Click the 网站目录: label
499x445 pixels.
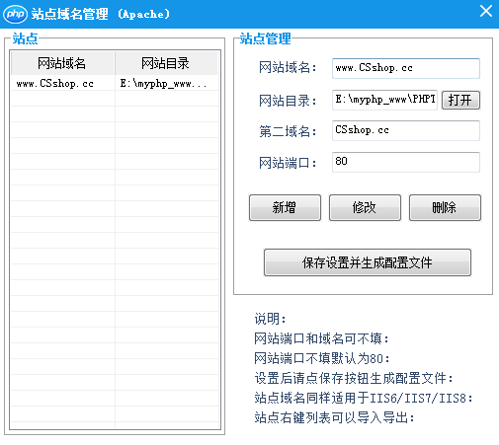point(288,101)
